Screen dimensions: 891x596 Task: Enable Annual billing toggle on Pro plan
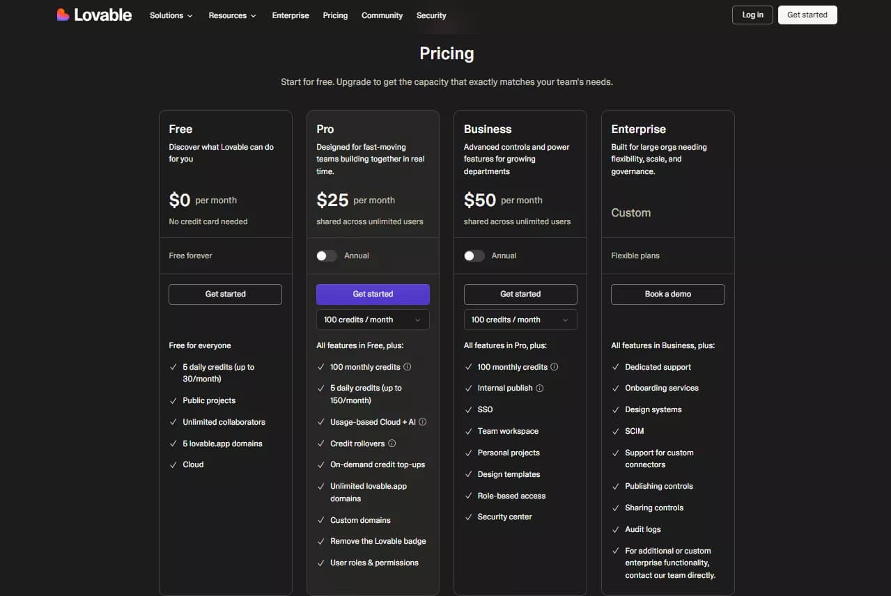tap(326, 256)
